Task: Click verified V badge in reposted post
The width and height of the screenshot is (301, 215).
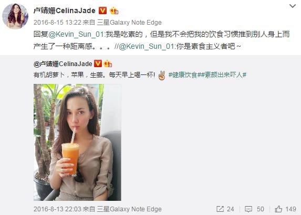Action: (98, 63)
